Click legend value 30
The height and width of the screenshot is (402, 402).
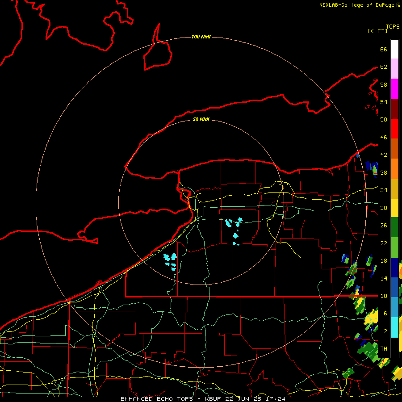click(384, 208)
